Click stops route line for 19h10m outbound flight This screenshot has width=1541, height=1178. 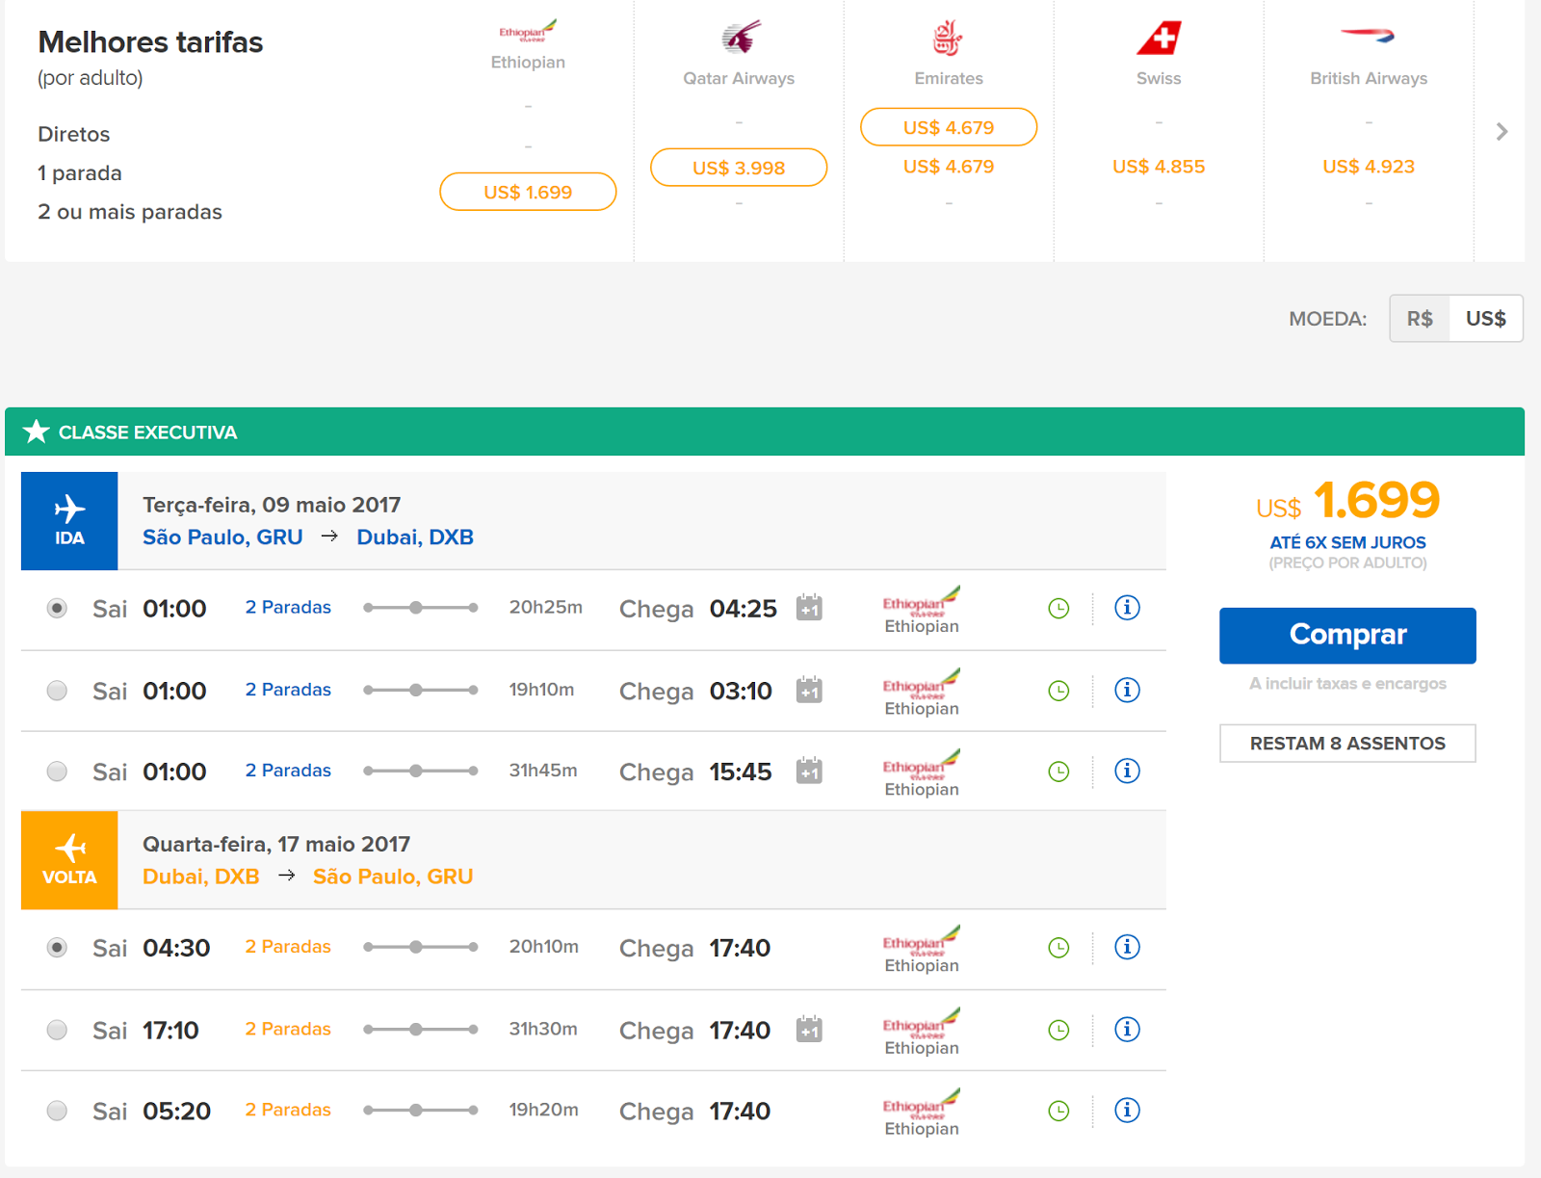coord(421,690)
